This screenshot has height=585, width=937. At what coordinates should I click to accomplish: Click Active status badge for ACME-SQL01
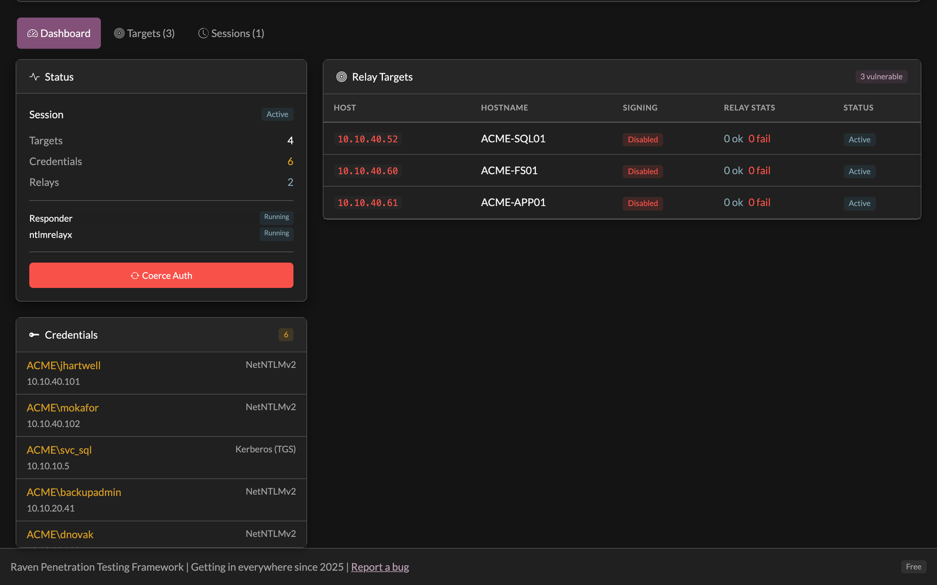click(859, 139)
